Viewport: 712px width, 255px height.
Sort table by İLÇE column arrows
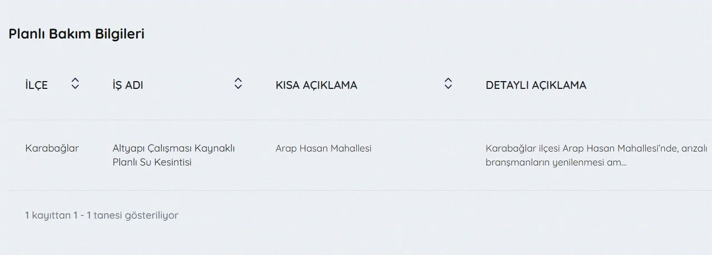pos(75,84)
